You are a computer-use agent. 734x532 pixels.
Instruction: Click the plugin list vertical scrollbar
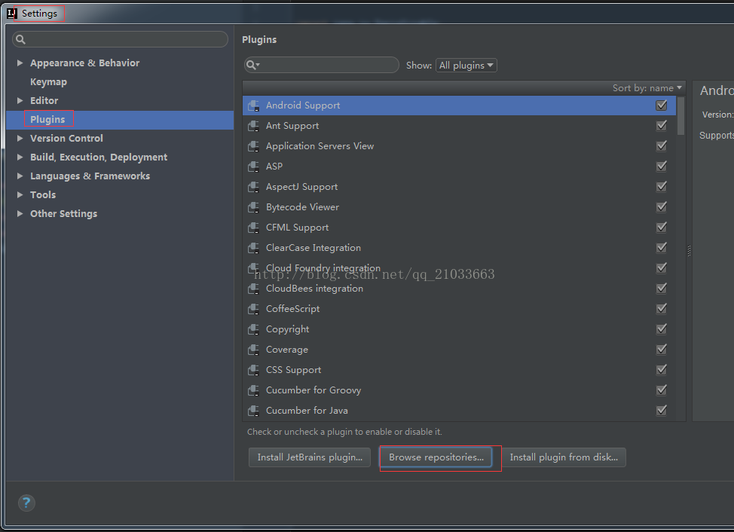681,116
